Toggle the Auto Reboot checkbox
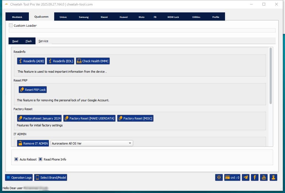Image resolution: width=285 pixels, height=193 pixels. (x=16, y=159)
